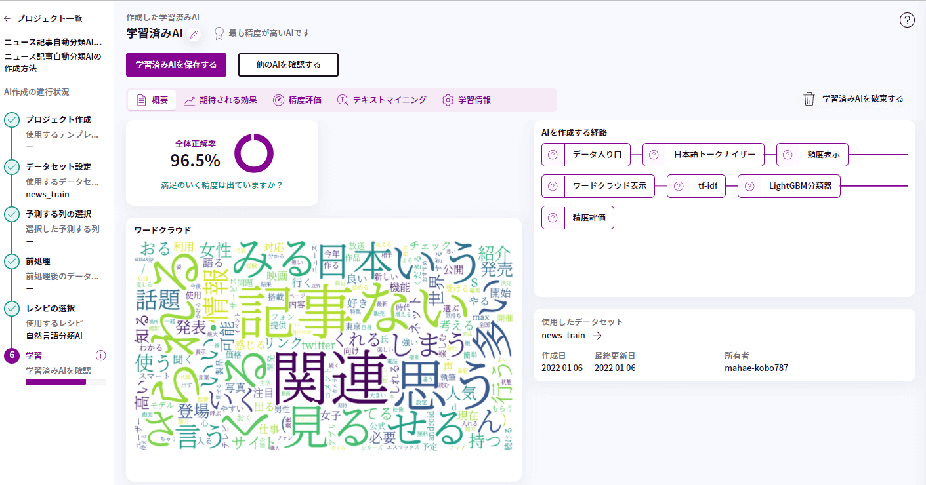Click the 学習 progress bar

pyautogui.click(x=66, y=381)
